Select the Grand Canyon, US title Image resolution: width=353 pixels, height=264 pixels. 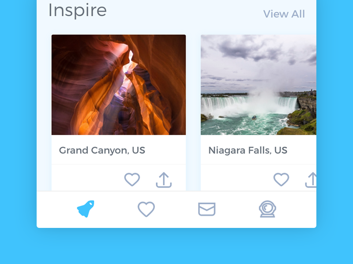click(102, 150)
